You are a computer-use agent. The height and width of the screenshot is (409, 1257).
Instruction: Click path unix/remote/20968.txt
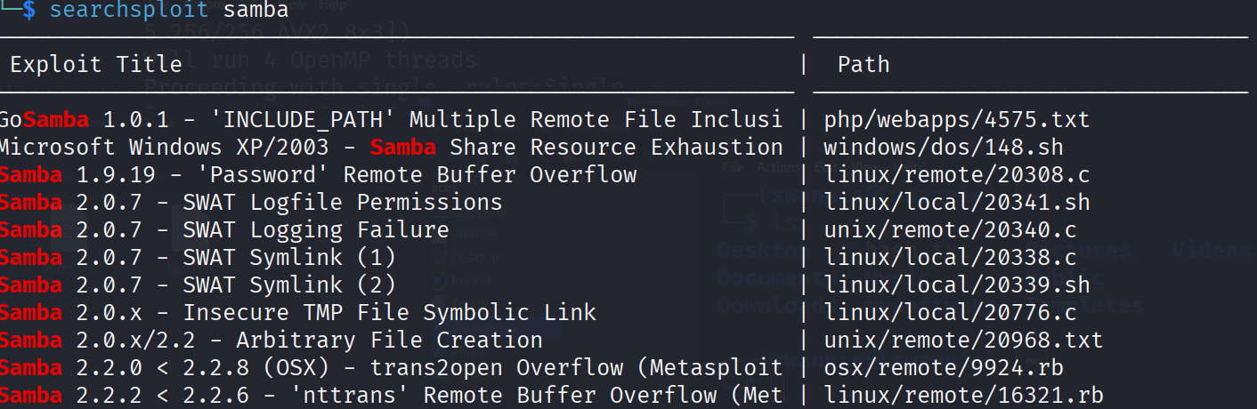pos(963,340)
